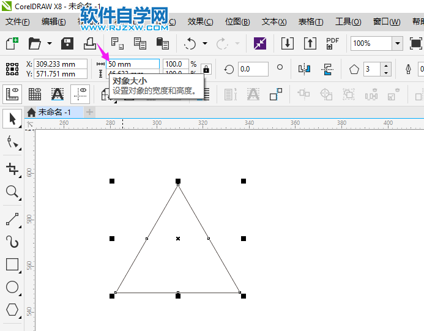The height and width of the screenshot is (331, 424).
Task: Open the 表格(T) menu
Action: point(311,21)
